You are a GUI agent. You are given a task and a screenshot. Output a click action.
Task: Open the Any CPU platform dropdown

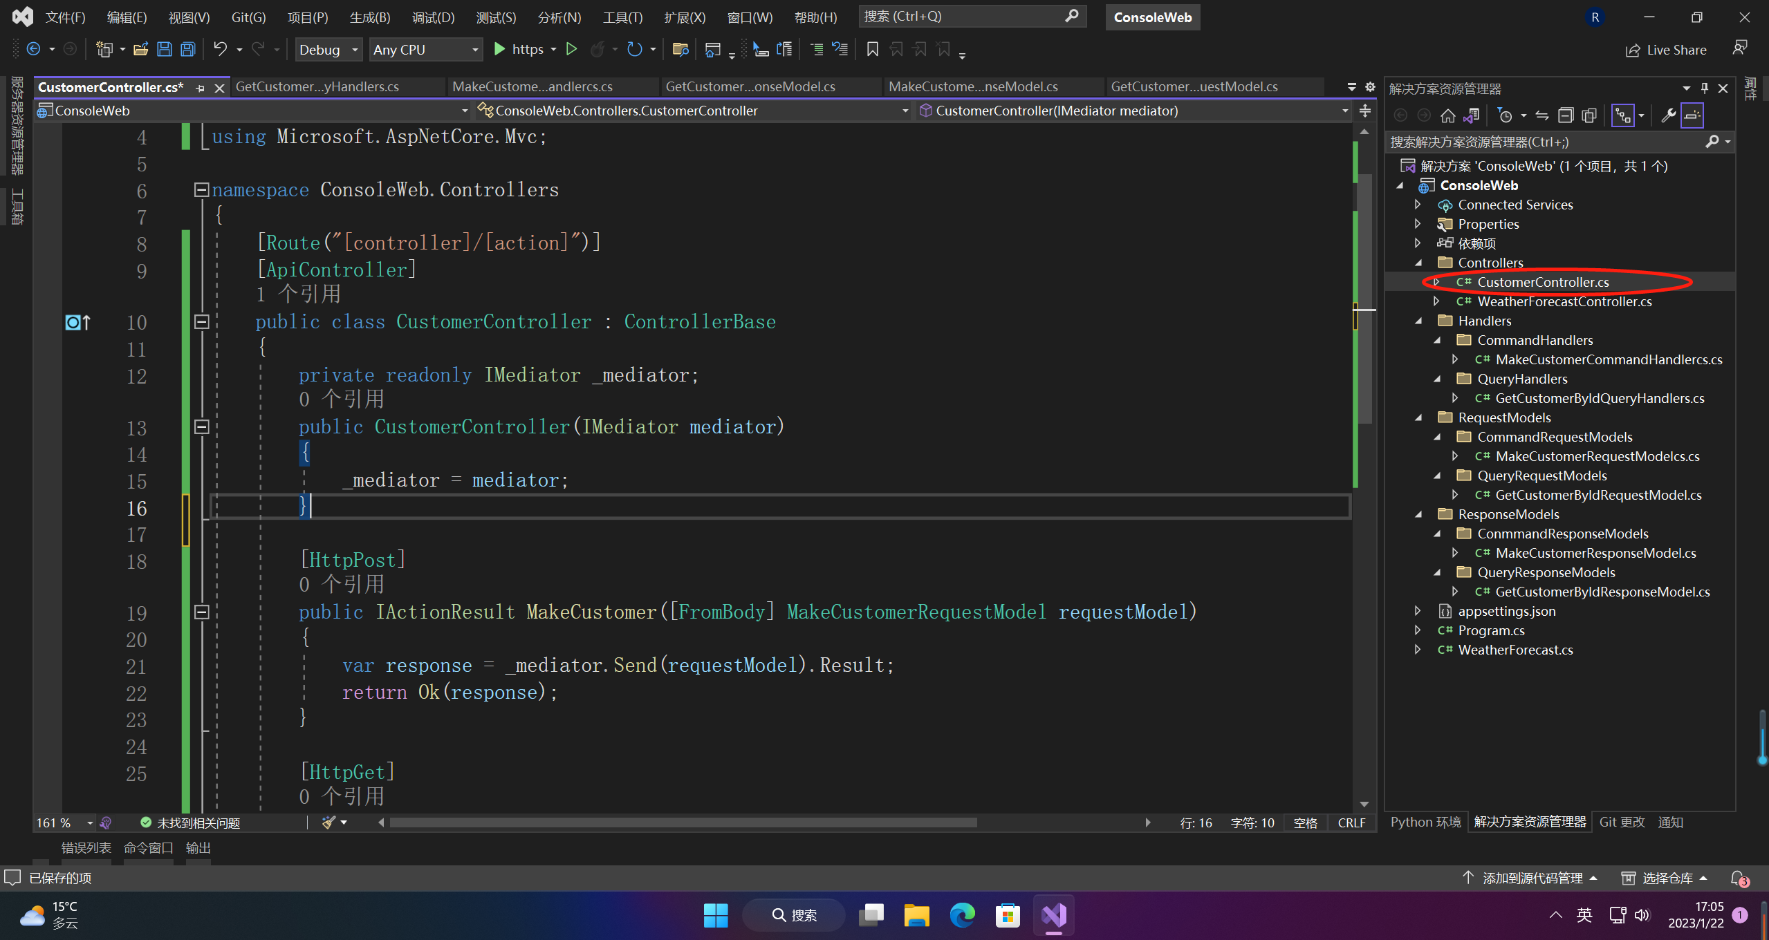[x=426, y=50]
